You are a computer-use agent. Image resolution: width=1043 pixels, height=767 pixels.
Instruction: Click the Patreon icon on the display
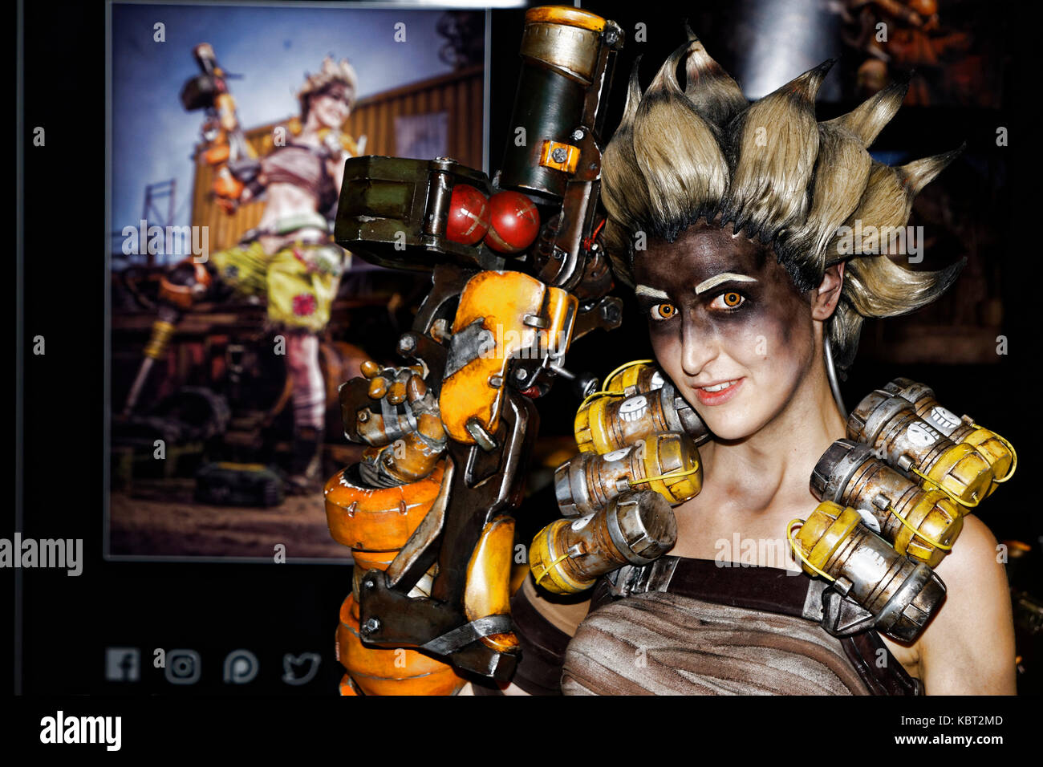point(241,666)
